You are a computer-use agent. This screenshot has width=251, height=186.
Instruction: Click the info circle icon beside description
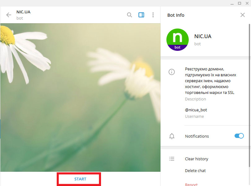[172, 72]
